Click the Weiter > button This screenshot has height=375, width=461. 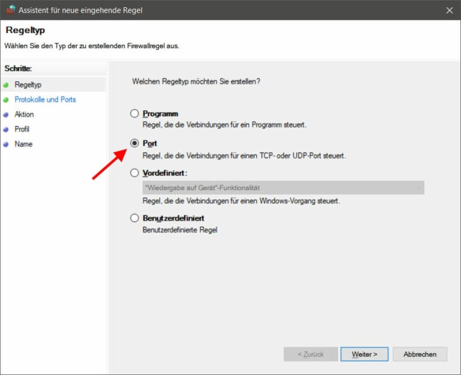pyautogui.click(x=364, y=354)
